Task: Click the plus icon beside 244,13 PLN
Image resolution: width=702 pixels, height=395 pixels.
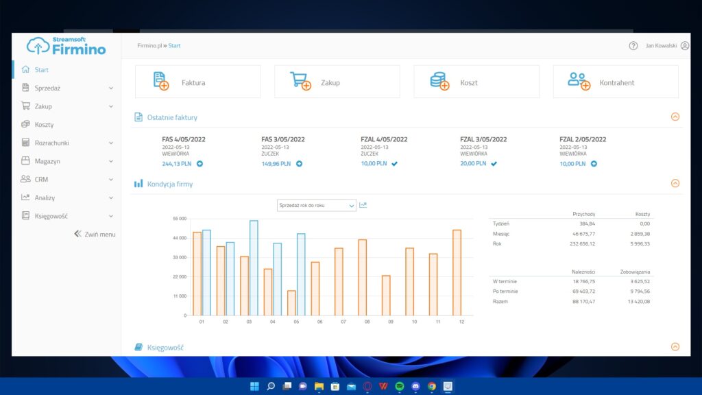Action: point(199,164)
